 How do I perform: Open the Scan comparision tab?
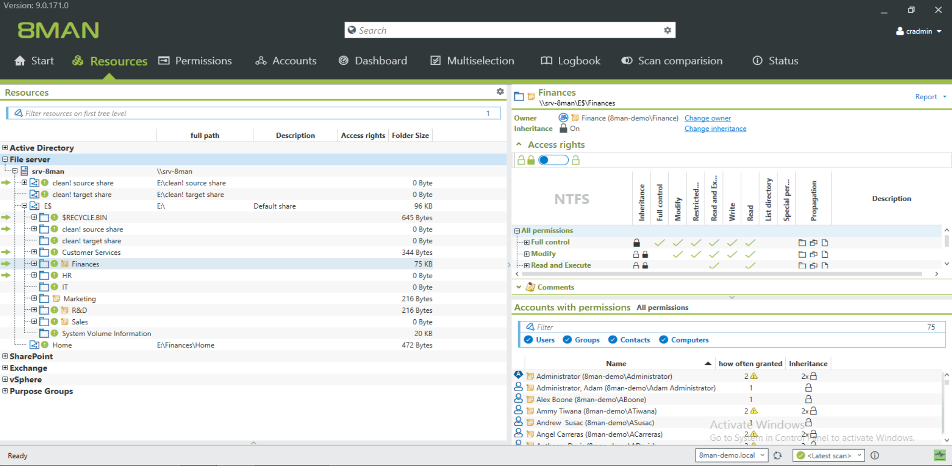pos(672,60)
